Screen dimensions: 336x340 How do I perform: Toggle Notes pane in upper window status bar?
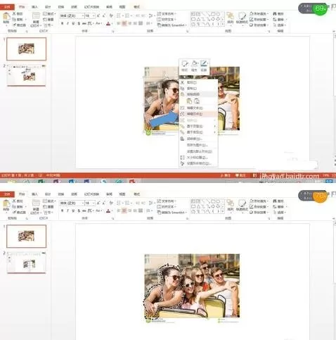(x=226, y=175)
